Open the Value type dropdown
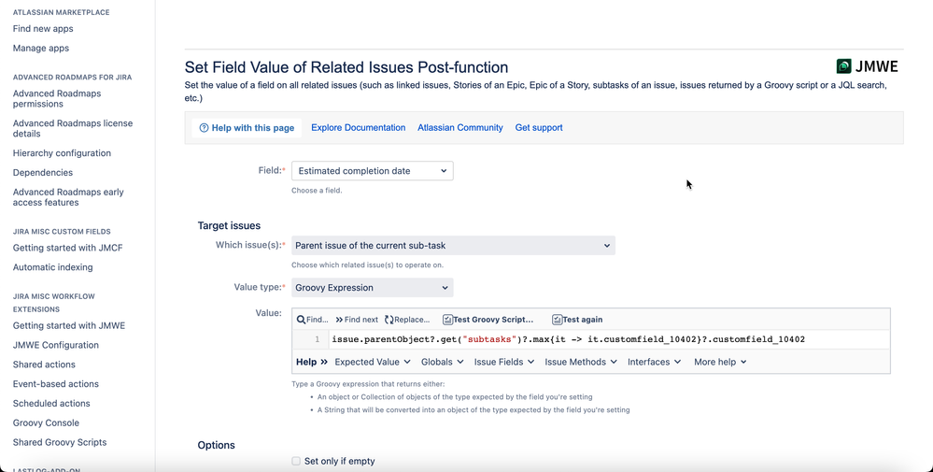Screen dimensions: 933x472 pyautogui.click(x=372, y=288)
